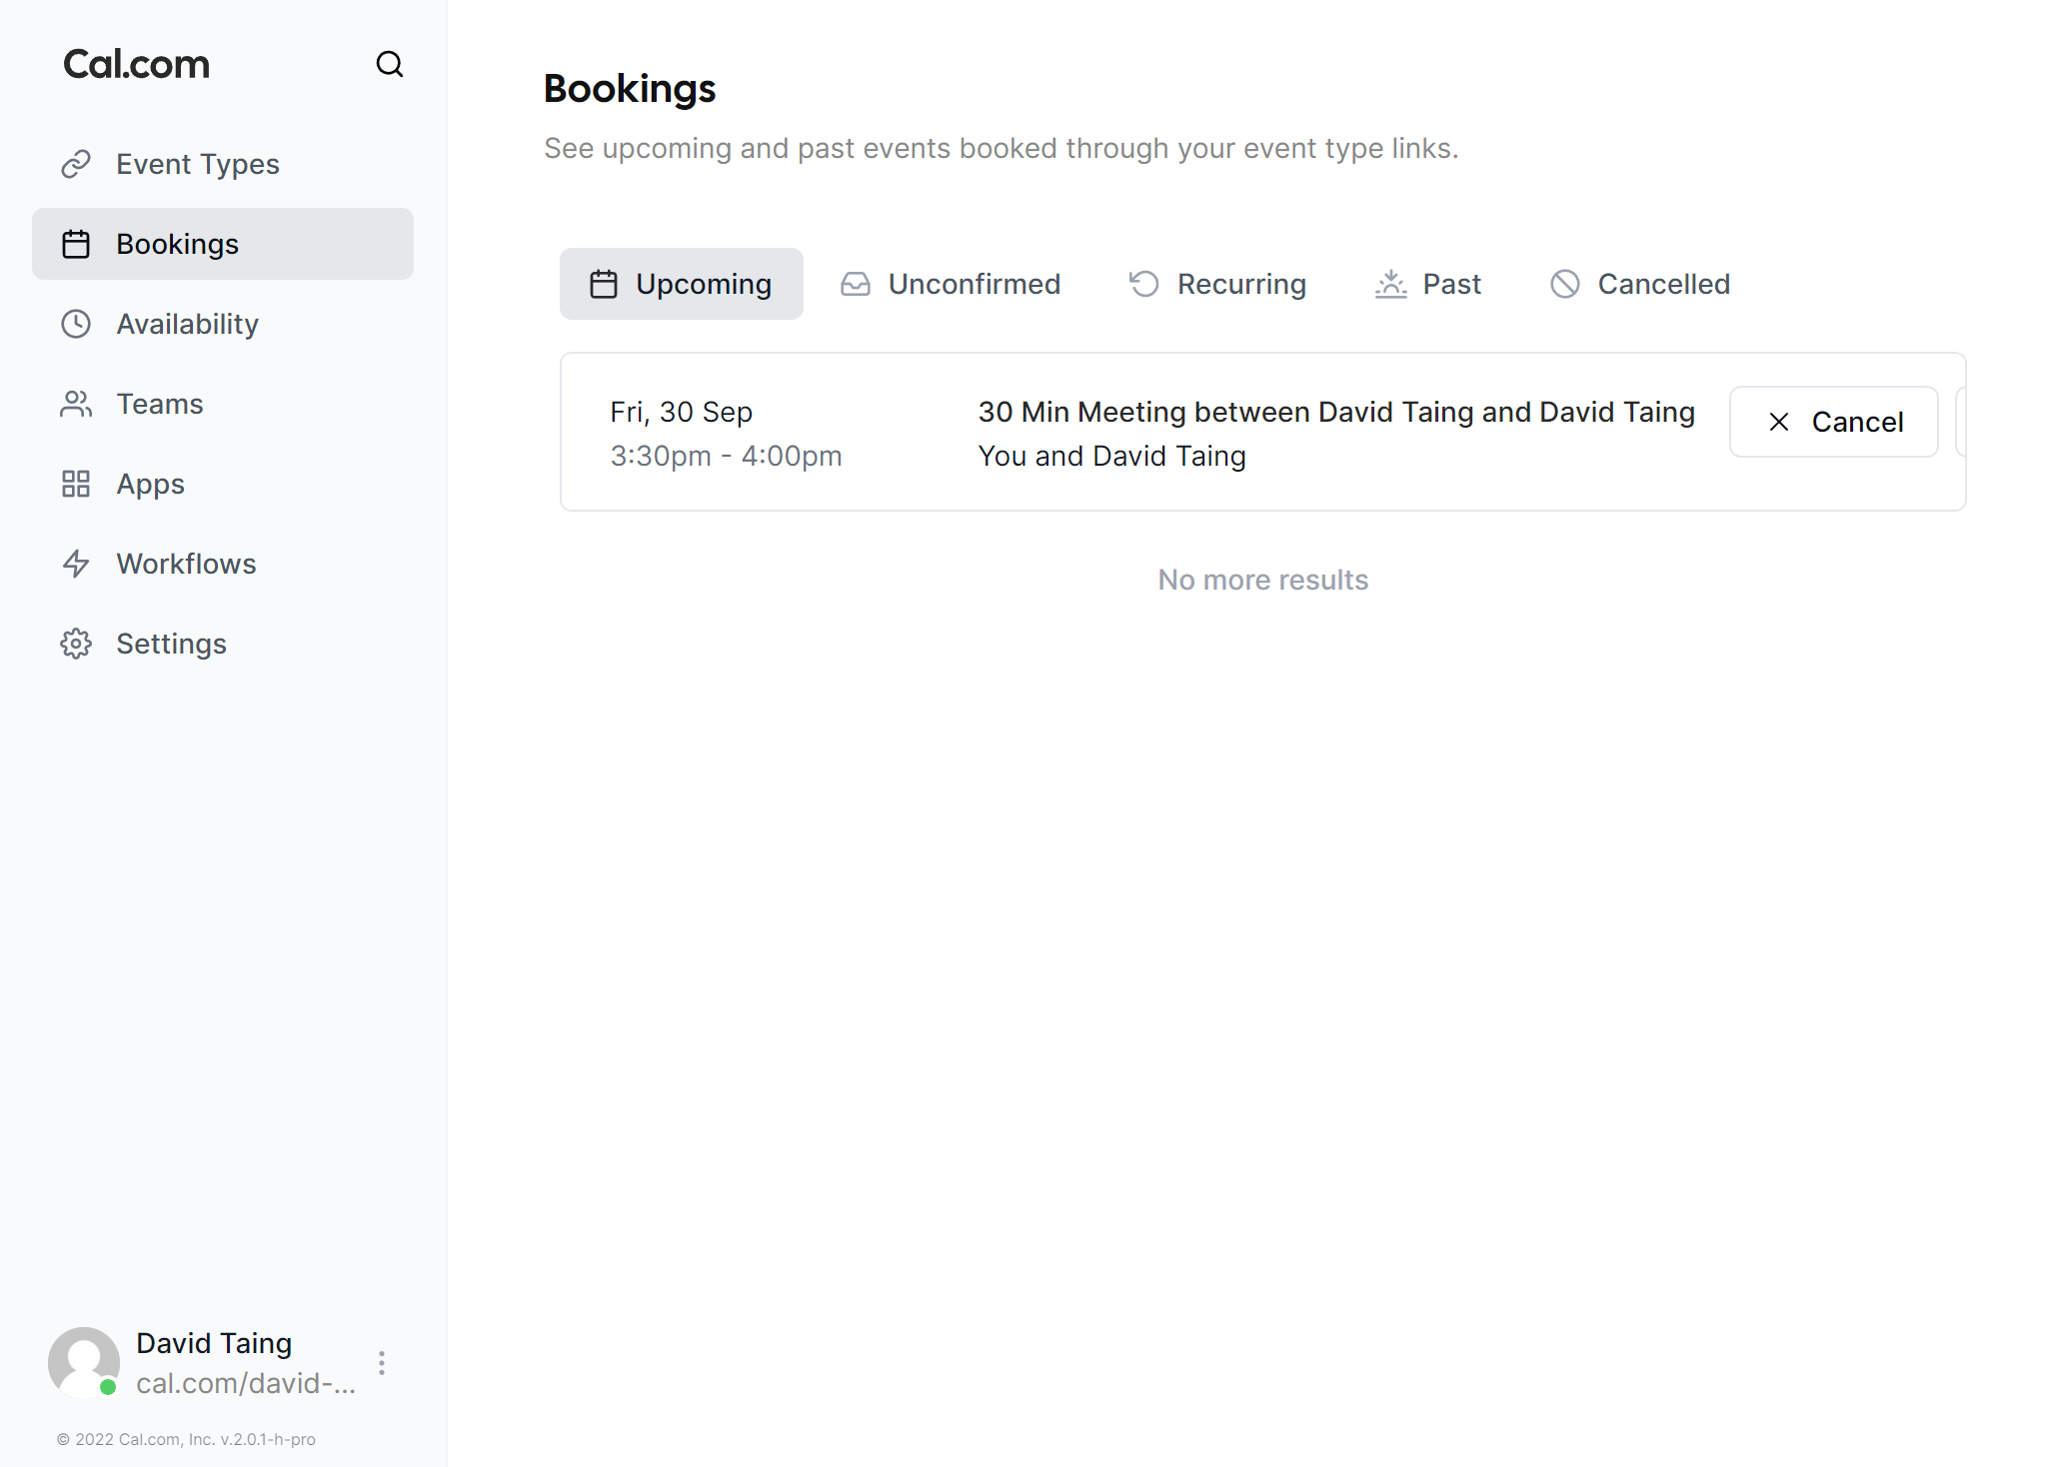The width and height of the screenshot is (2047, 1467).
Task: Open Settings via the gear icon
Action: [77, 643]
